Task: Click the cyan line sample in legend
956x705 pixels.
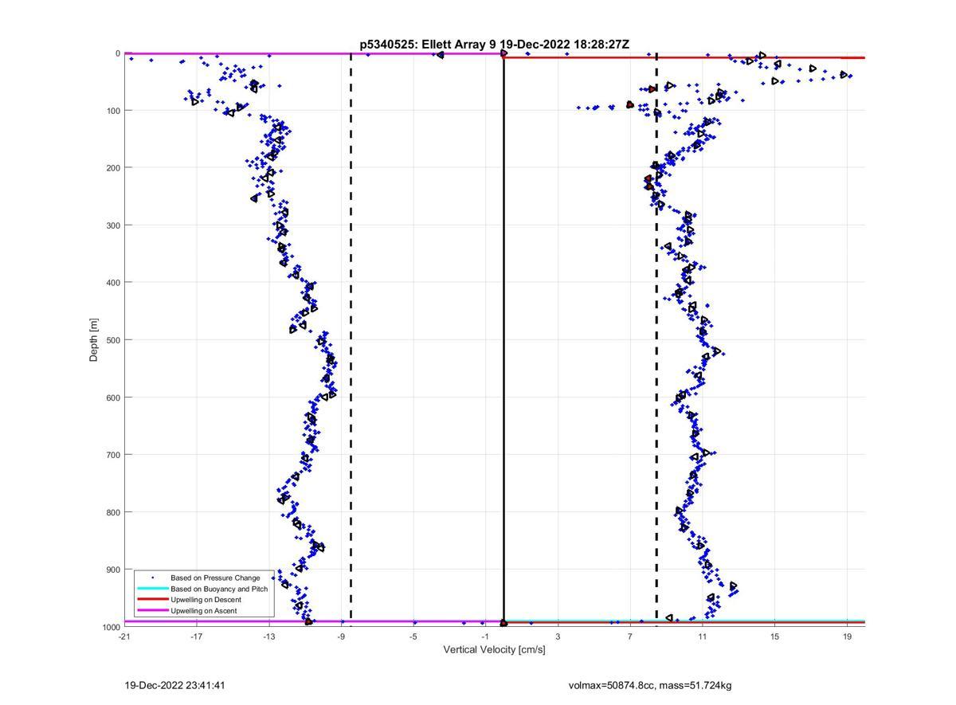Action: (x=152, y=589)
